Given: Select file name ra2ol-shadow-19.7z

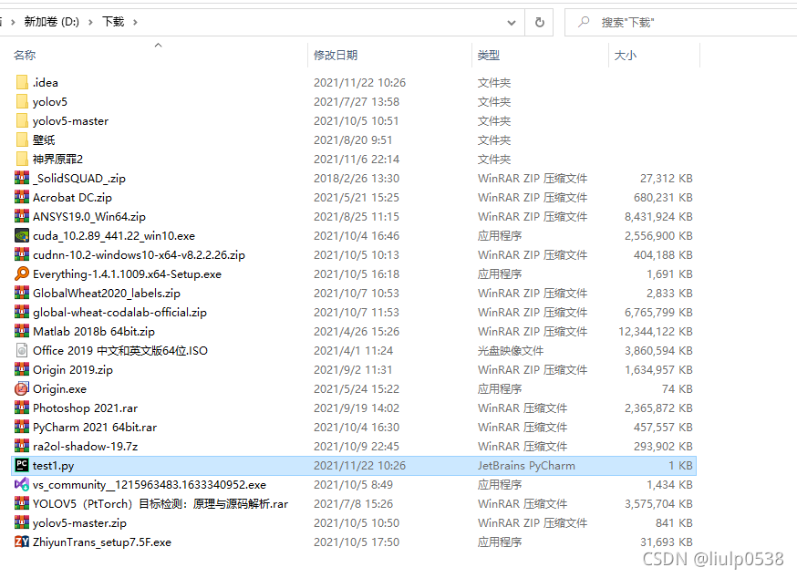Looking at the screenshot, I should pos(85,447).
